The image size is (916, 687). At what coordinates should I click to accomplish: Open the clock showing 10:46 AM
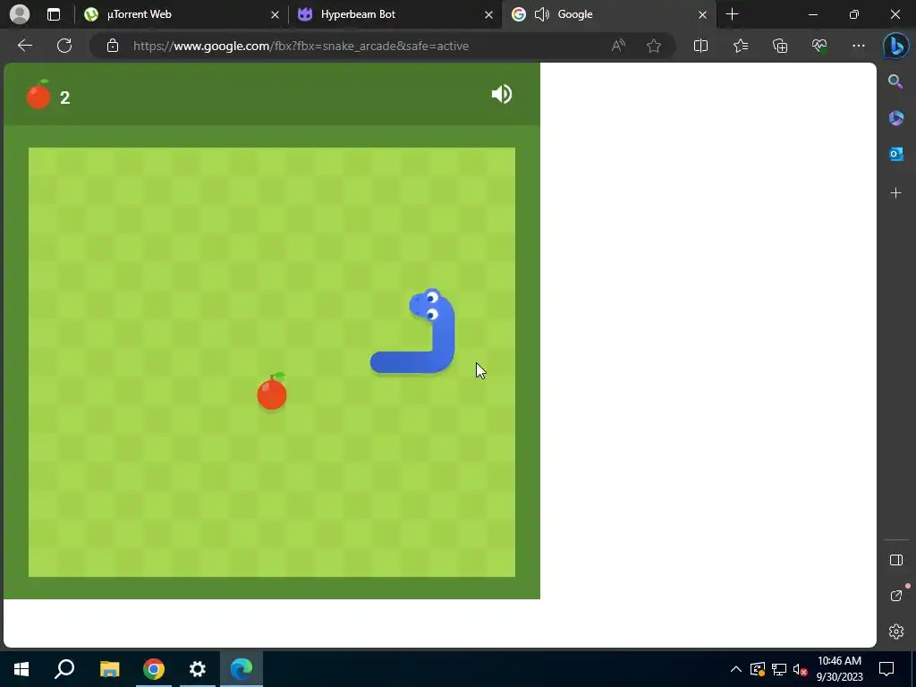[x=839, y=669]
